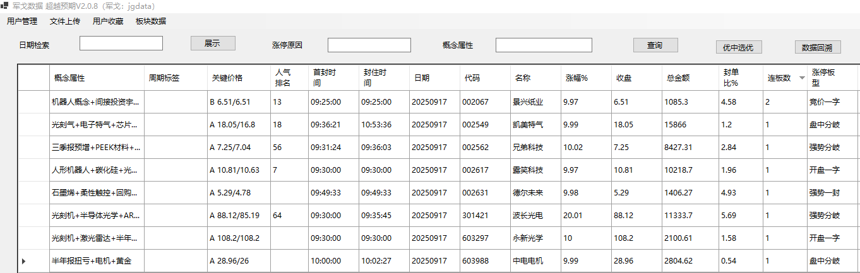Click the app icon in the title bar

point(5,6)
